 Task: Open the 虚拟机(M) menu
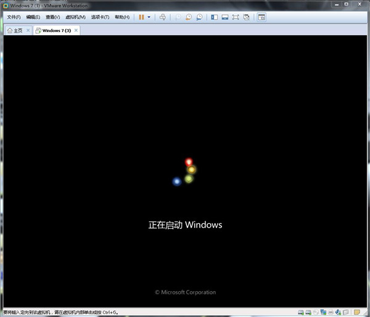coord(75,17)
